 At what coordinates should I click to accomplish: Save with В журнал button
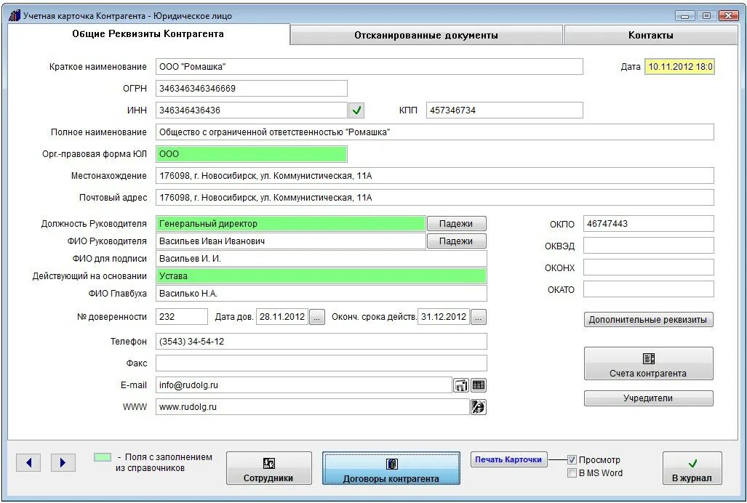tap(692, 468)
